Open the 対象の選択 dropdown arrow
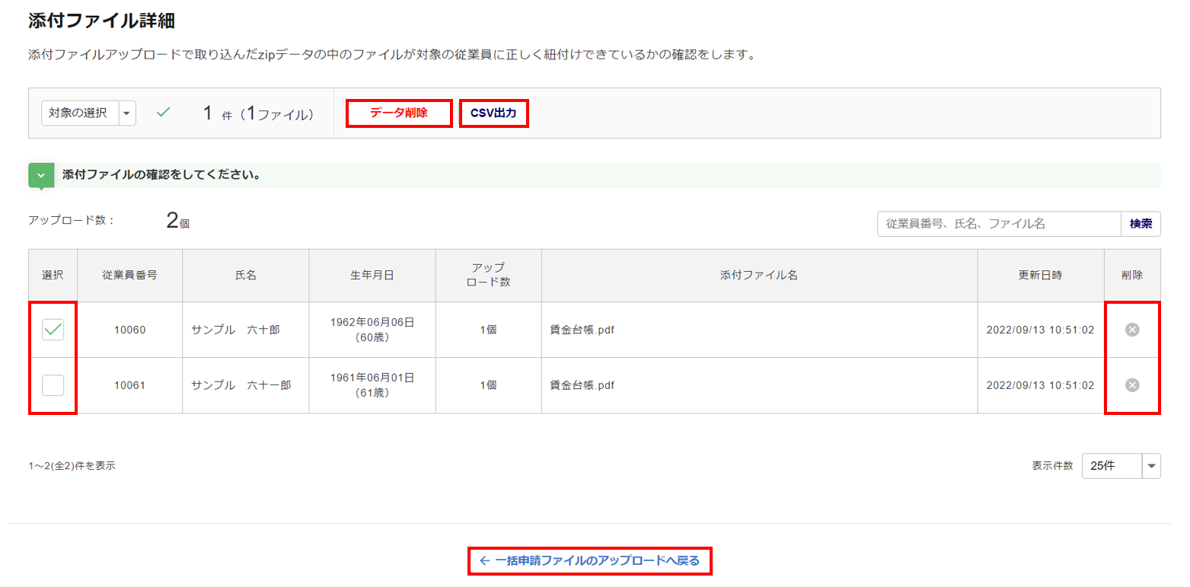The width and height of the screenshot is (1190, 587). (127, 113)
